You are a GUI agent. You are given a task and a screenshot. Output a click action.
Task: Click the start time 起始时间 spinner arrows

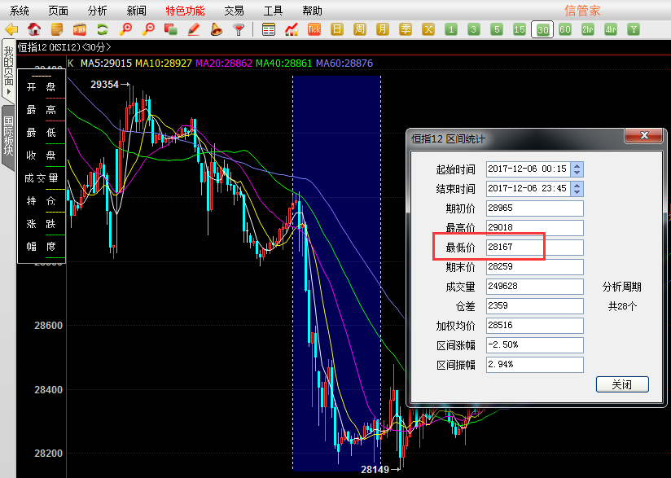pyautogui.click(x=577, y=169)
